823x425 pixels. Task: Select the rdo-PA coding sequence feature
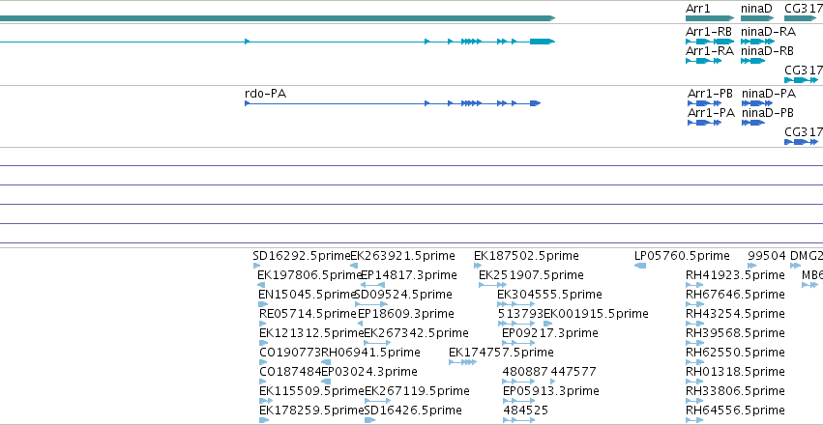(x=393, y=103)
